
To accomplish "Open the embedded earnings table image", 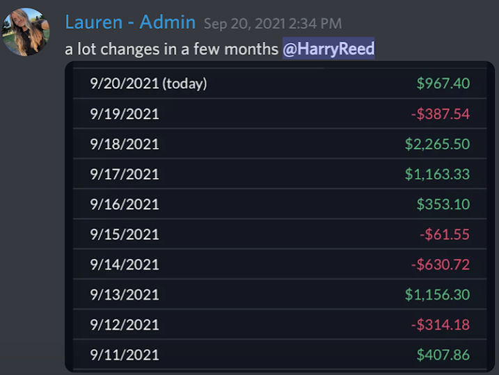I will pyautogui.click(x=280, y=217).
